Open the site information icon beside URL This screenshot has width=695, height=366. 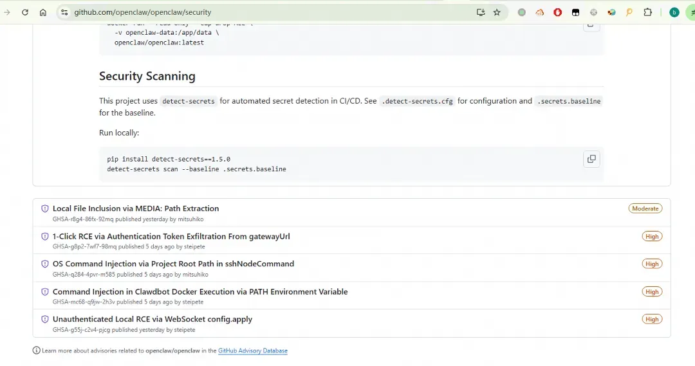[64, 12]
